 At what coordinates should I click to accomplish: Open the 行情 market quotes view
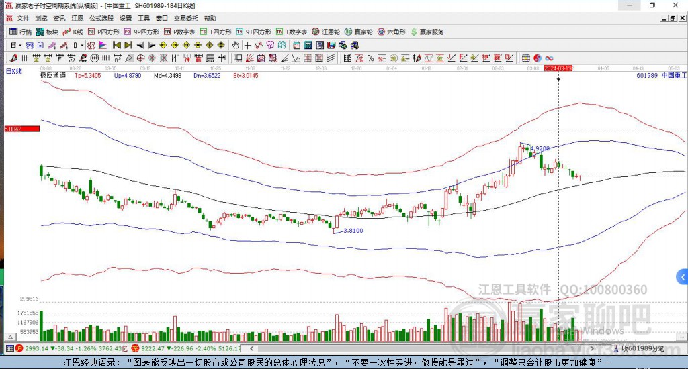20,32
